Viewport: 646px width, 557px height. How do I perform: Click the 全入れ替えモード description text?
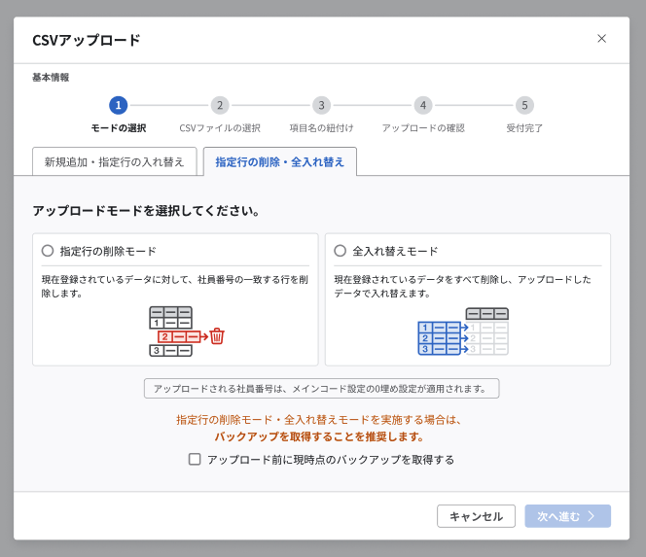click(x=467, y=286)
